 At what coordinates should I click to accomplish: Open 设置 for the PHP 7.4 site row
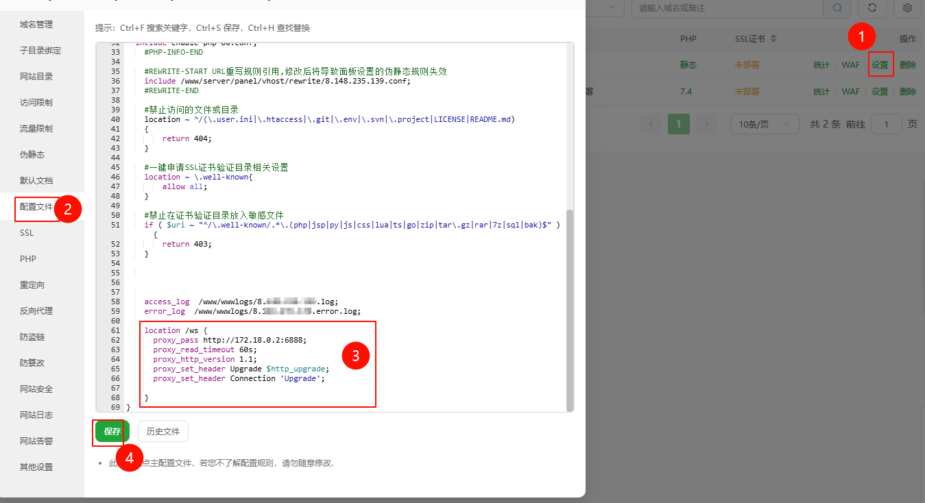click(x=880, y=91)
